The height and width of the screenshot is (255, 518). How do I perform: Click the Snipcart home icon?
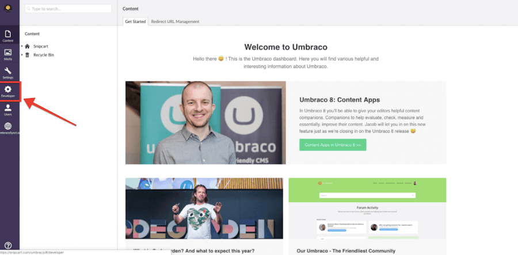point(27,47)
